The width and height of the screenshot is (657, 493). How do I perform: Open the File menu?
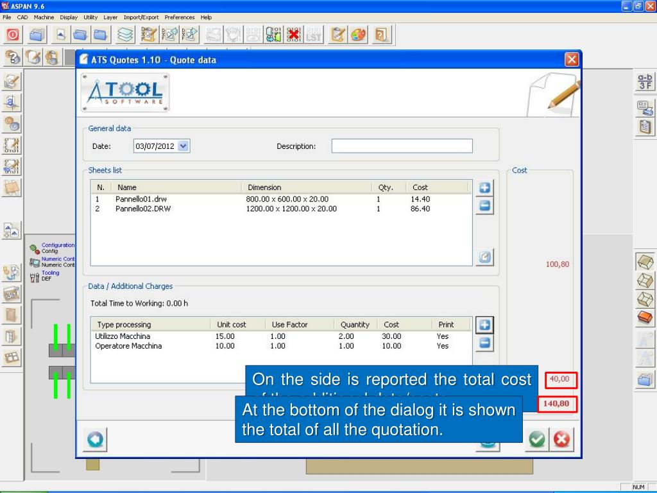point(6,17)
